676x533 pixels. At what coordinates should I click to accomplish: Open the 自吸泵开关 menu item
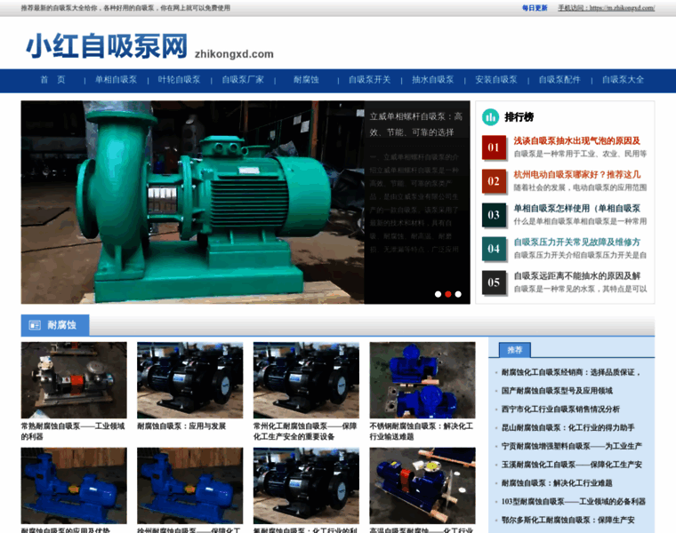[x=369, y=80]
